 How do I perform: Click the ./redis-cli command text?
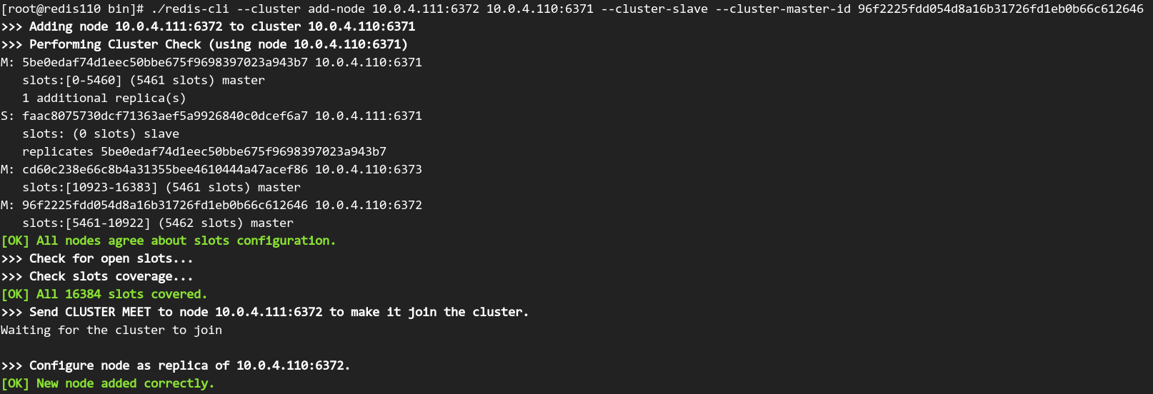pos(190,9)
